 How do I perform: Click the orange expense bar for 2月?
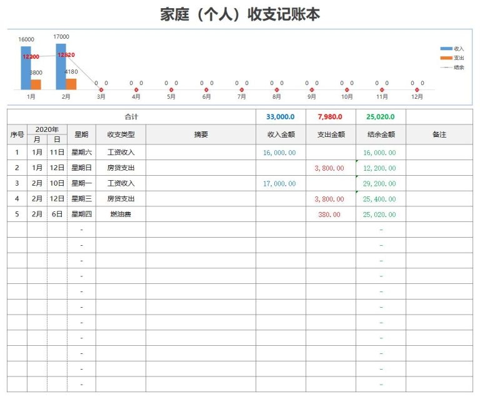(x=71, y=84)
